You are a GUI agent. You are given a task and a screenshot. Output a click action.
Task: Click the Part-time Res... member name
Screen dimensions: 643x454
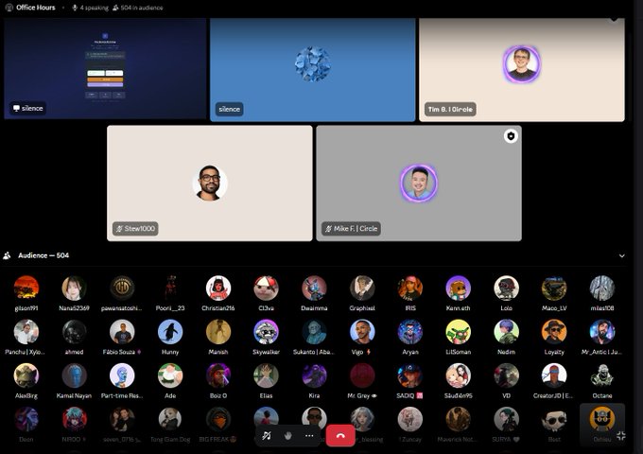click(122, 395)
